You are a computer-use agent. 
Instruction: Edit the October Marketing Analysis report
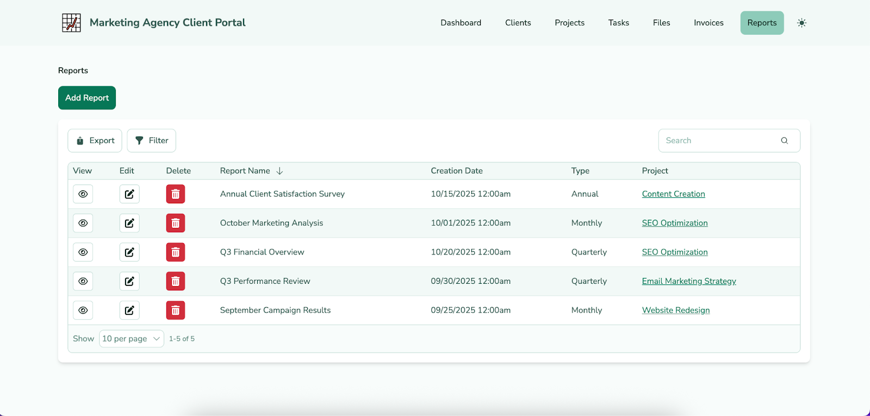tap(129, 223)
